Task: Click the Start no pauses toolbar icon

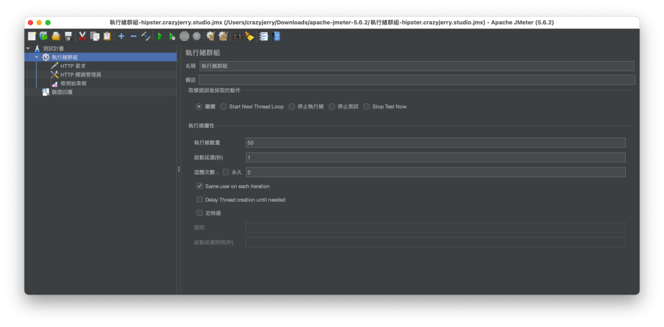Action: (x=172, y=36)
